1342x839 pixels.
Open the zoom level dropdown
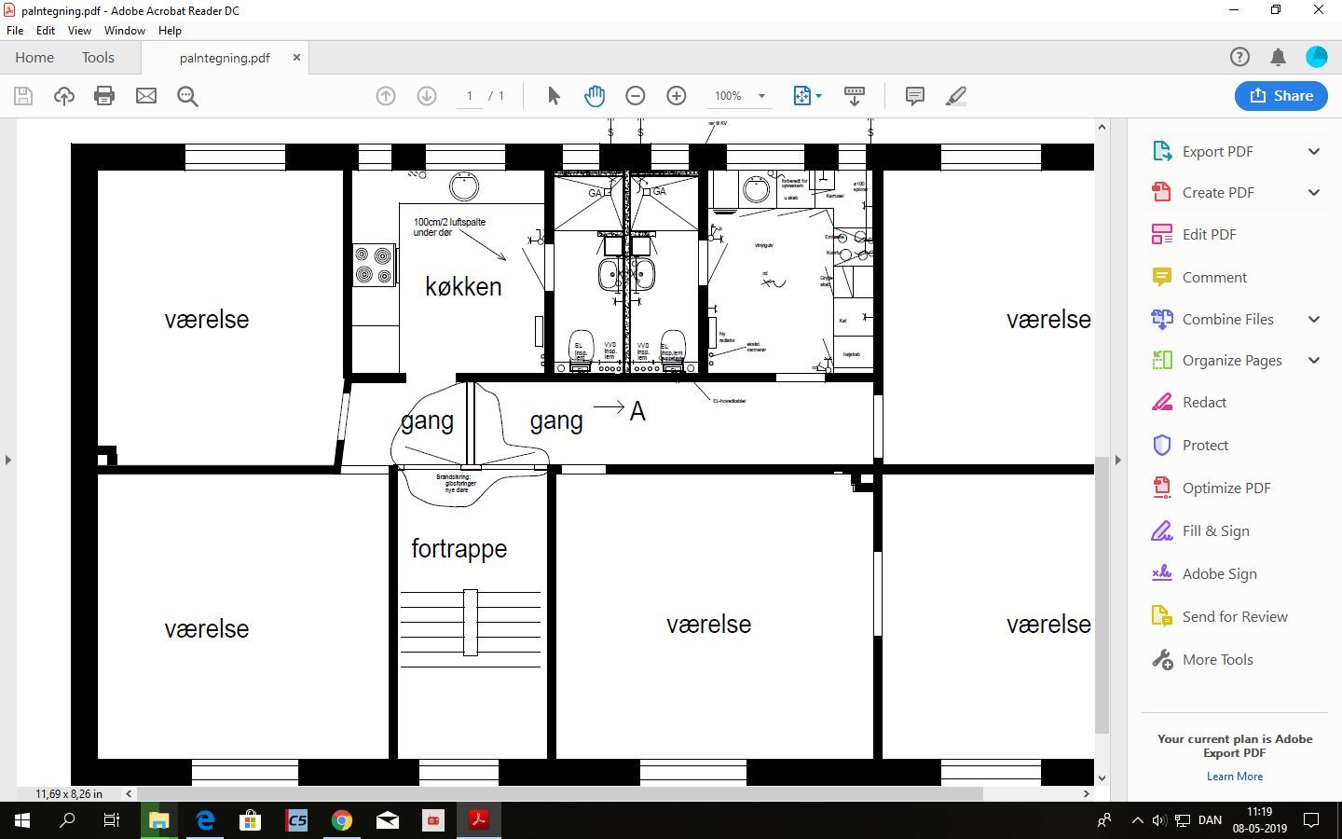tap(761, 96)
